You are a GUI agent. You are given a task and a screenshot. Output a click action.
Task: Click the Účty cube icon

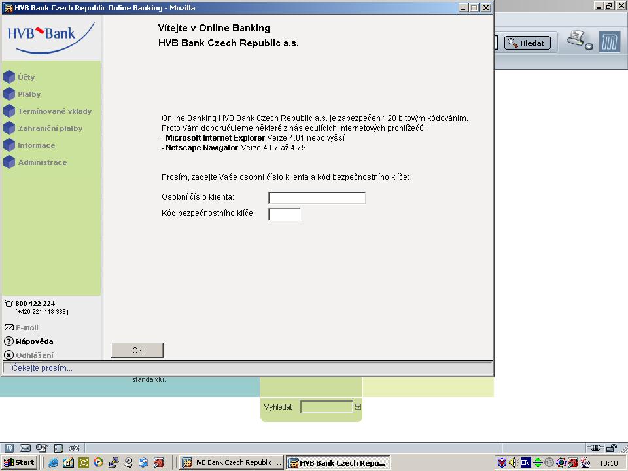9,77
